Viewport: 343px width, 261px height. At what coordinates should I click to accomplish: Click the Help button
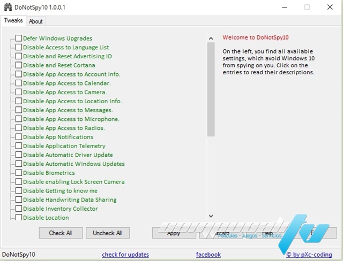pyautogui.click(x=267, y=233)
